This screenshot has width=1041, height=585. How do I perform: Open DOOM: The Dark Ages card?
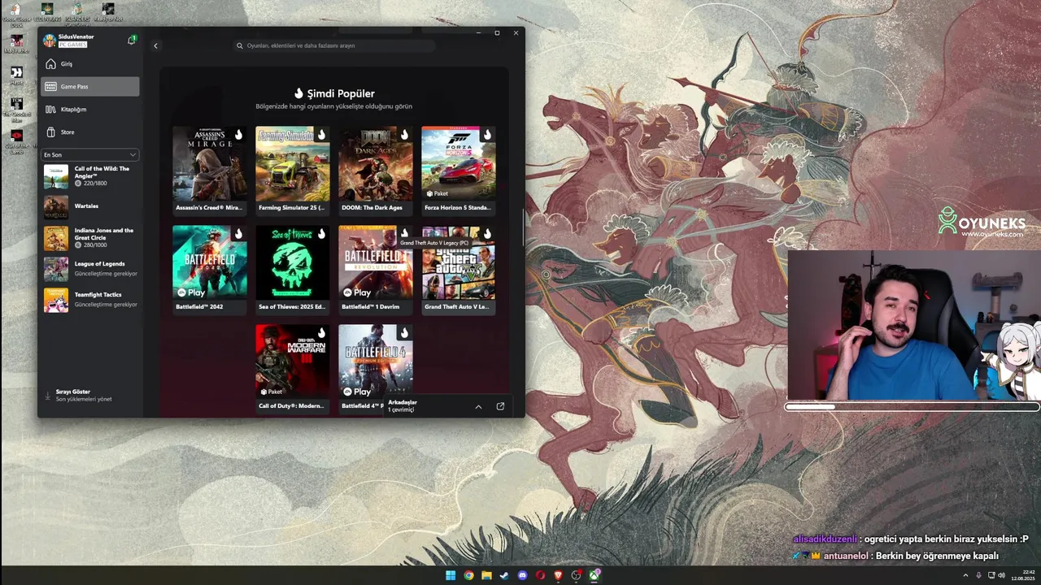(x=376, y=170)
